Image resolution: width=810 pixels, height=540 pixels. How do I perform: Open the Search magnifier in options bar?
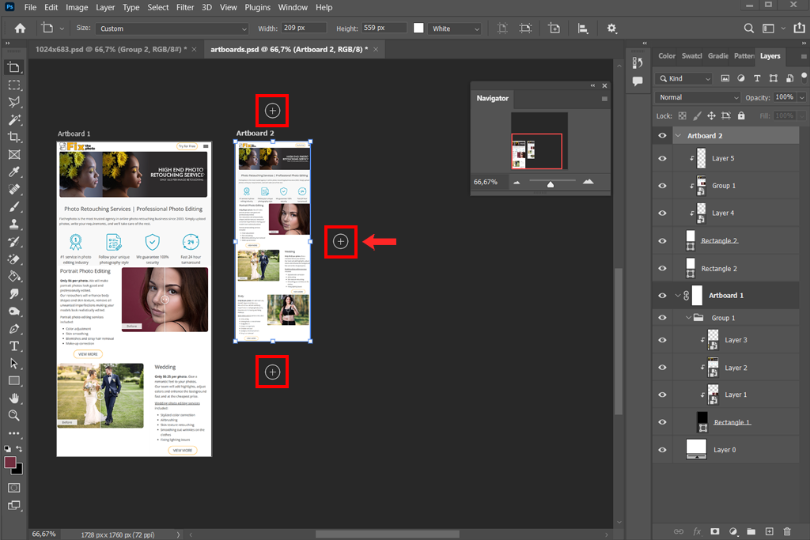748,28
